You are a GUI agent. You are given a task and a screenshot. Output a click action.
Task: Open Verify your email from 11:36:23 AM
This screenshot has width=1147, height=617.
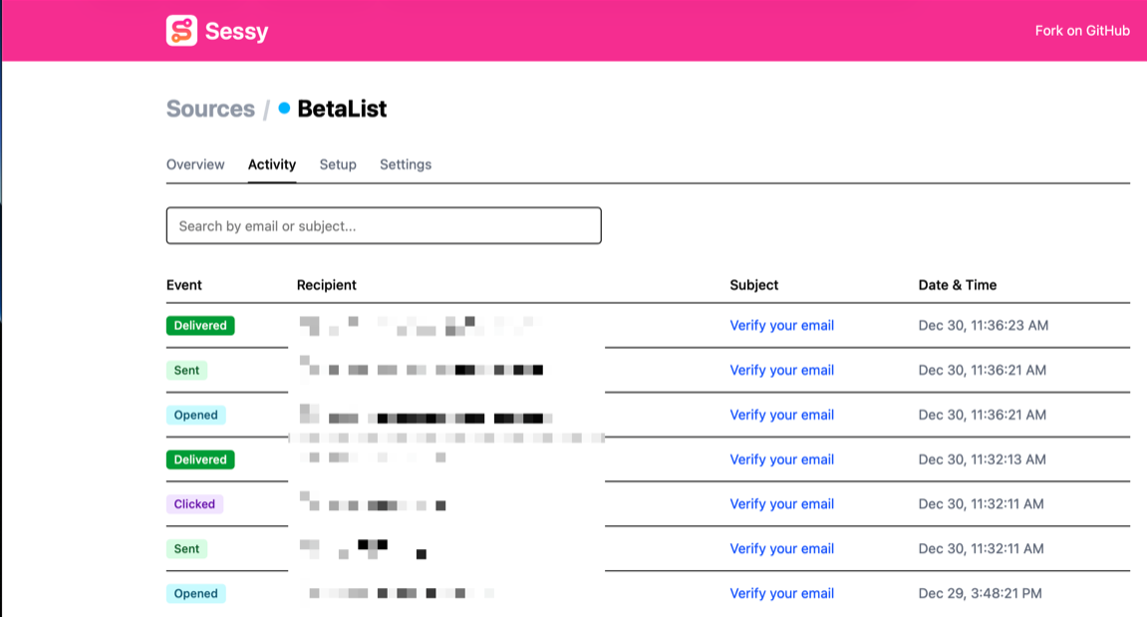pos(781,326)
